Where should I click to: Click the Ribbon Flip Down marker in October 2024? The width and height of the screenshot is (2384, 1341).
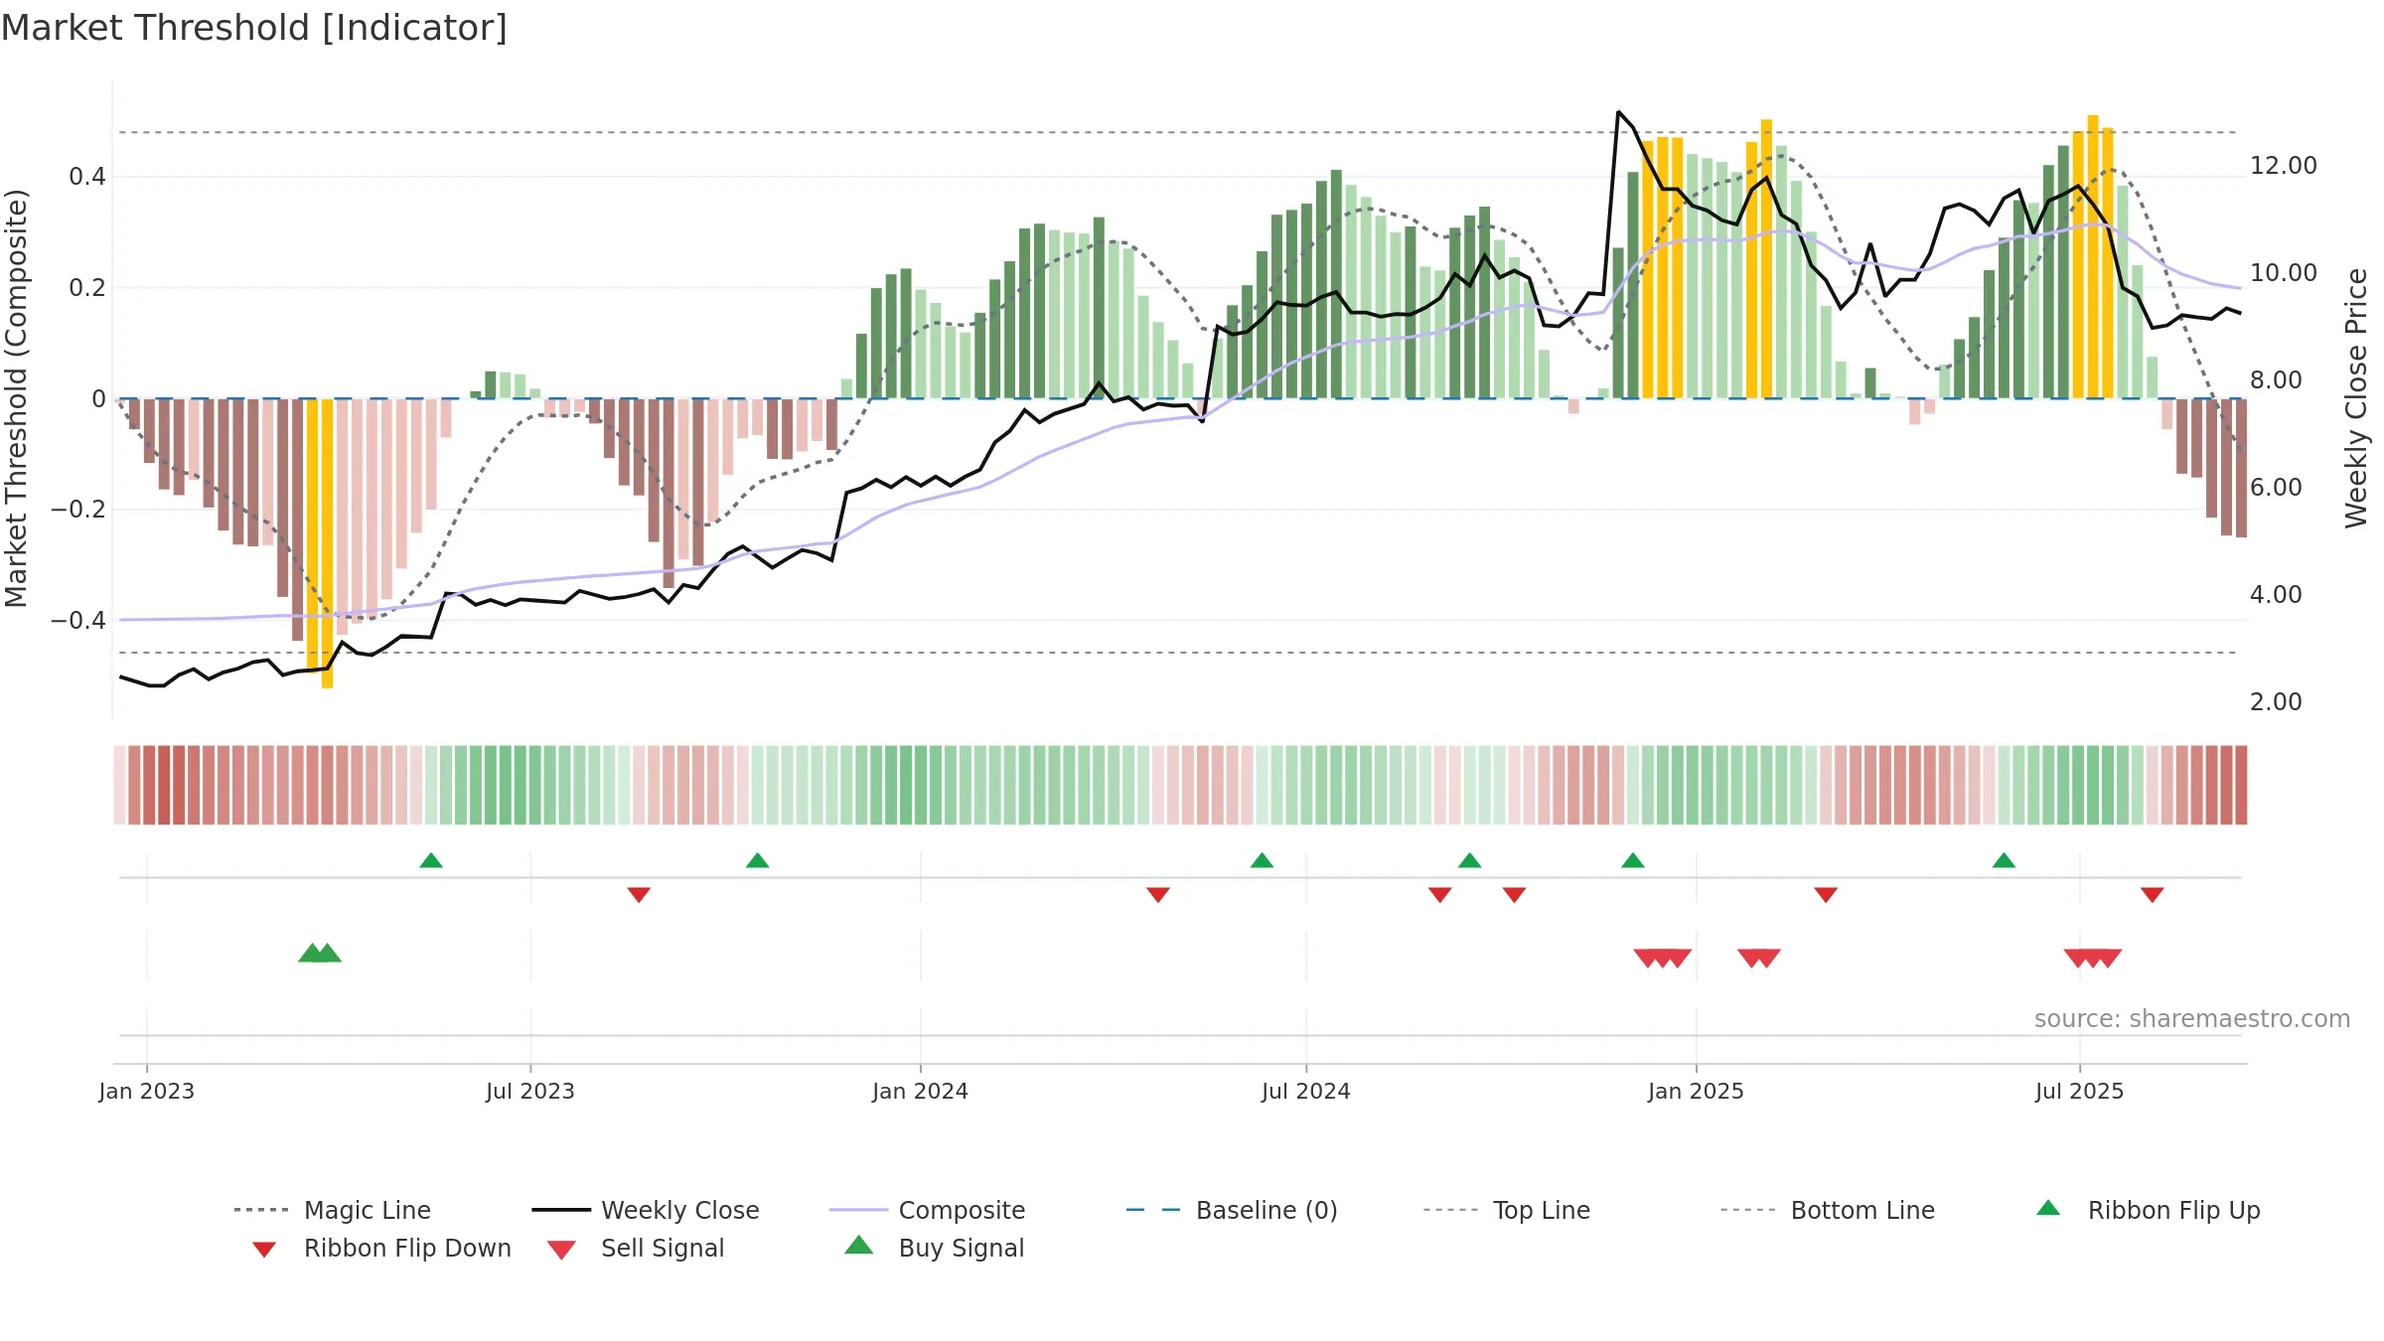[x=1514, y=895]
